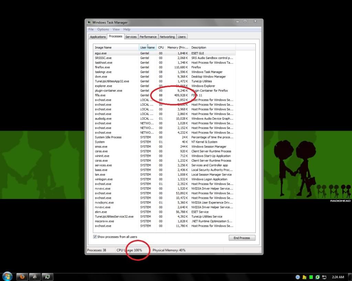Click the Task Manager taskbar button
352x281 pixels.
(47, 277)
